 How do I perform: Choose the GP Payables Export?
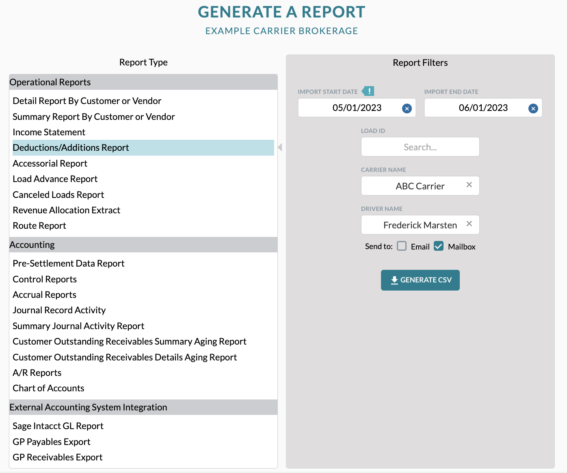pos(52,442)
